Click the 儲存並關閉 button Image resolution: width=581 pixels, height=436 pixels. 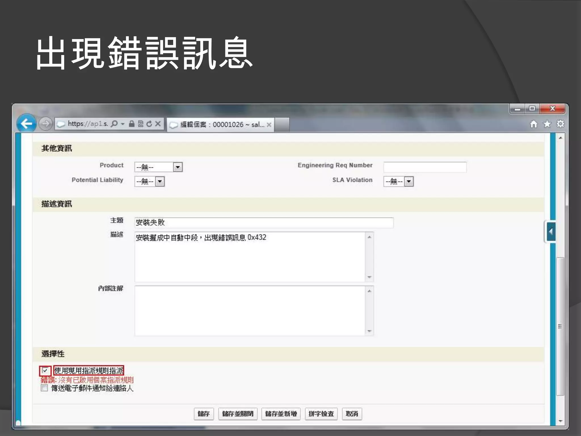click(x=238, y=414)
